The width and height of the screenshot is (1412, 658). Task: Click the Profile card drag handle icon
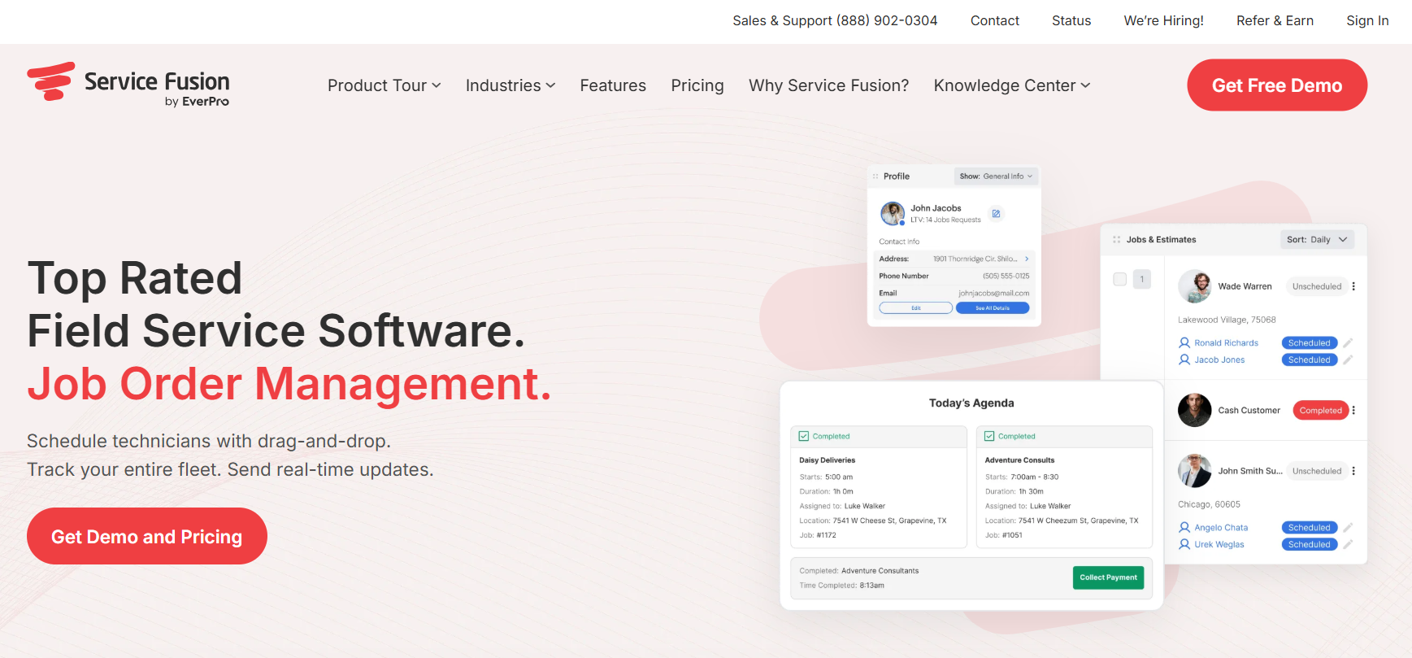tap(875, 176)
